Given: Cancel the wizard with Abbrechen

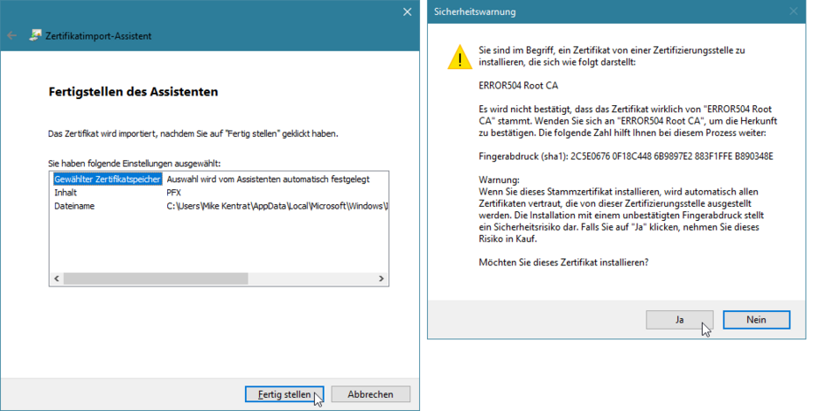Looking at the screenshot, I should coord(370,394).
